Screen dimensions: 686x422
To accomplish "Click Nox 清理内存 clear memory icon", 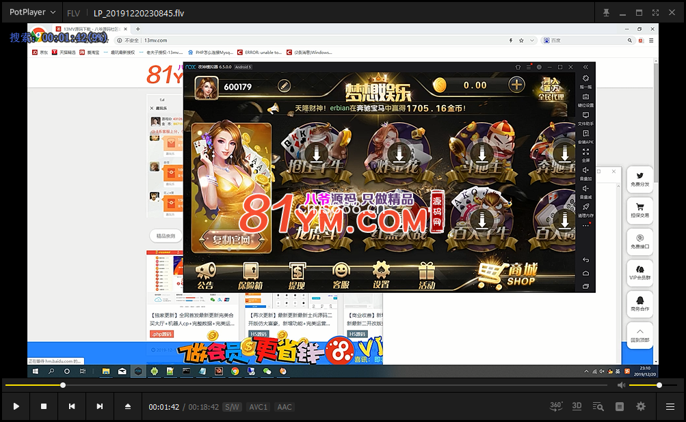I will coord(586,210).
